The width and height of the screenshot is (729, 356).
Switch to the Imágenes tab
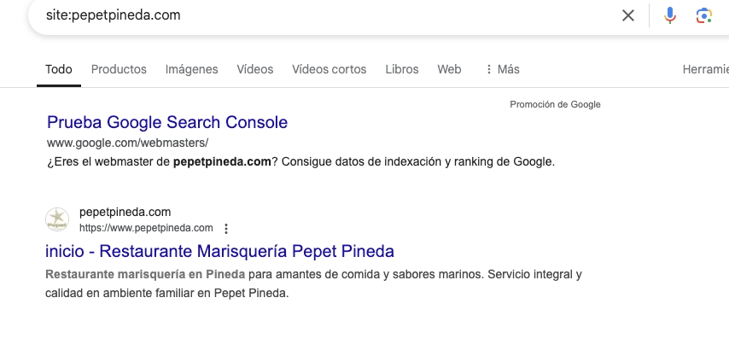191,69
